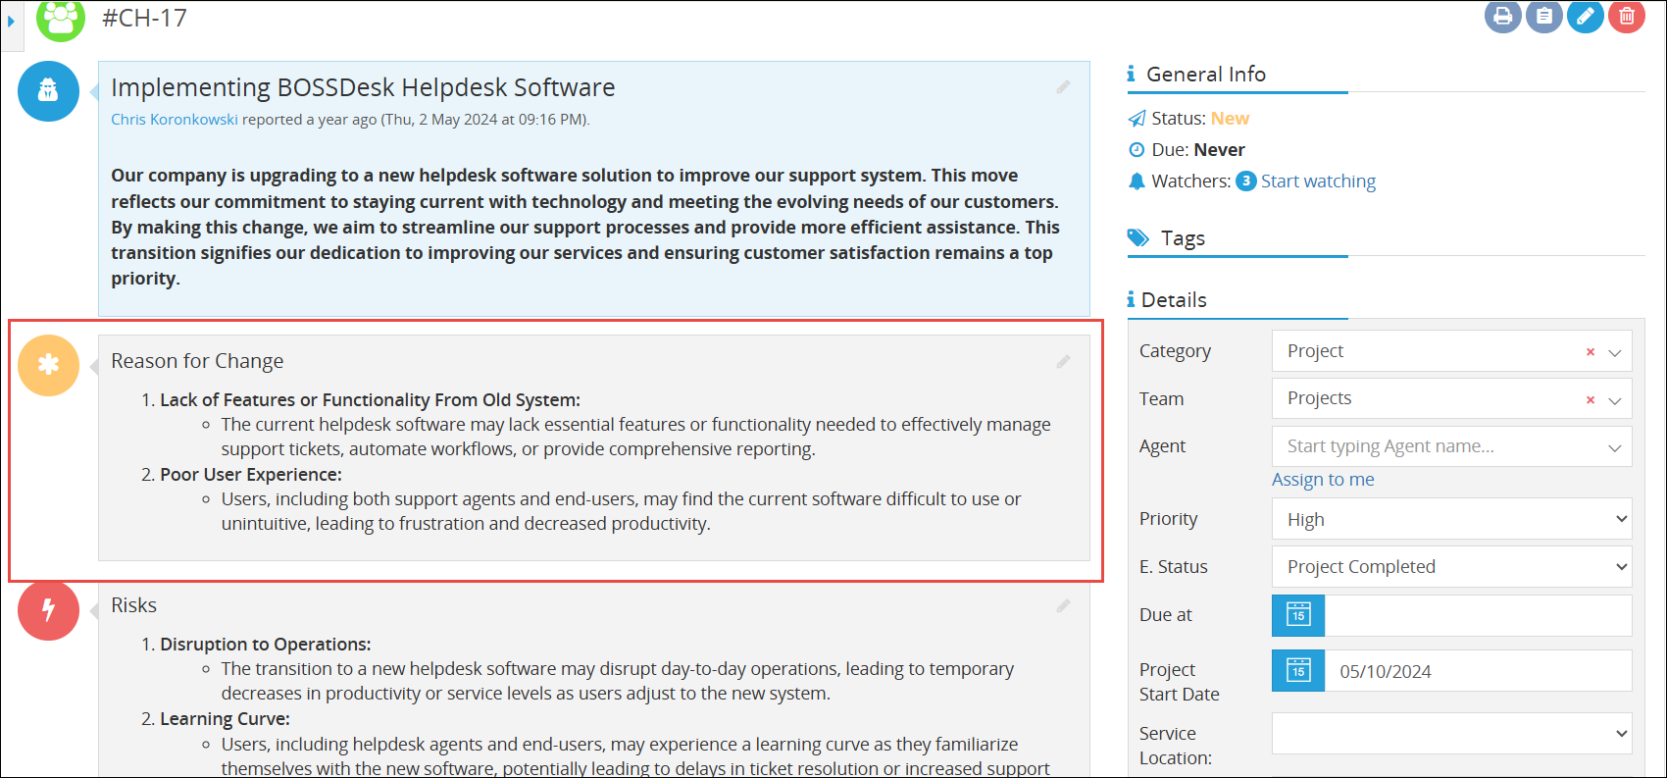This screenshot has width=1667, height=778.
Task: Open the Category dropdown arrow
Action: point(1615,352)
